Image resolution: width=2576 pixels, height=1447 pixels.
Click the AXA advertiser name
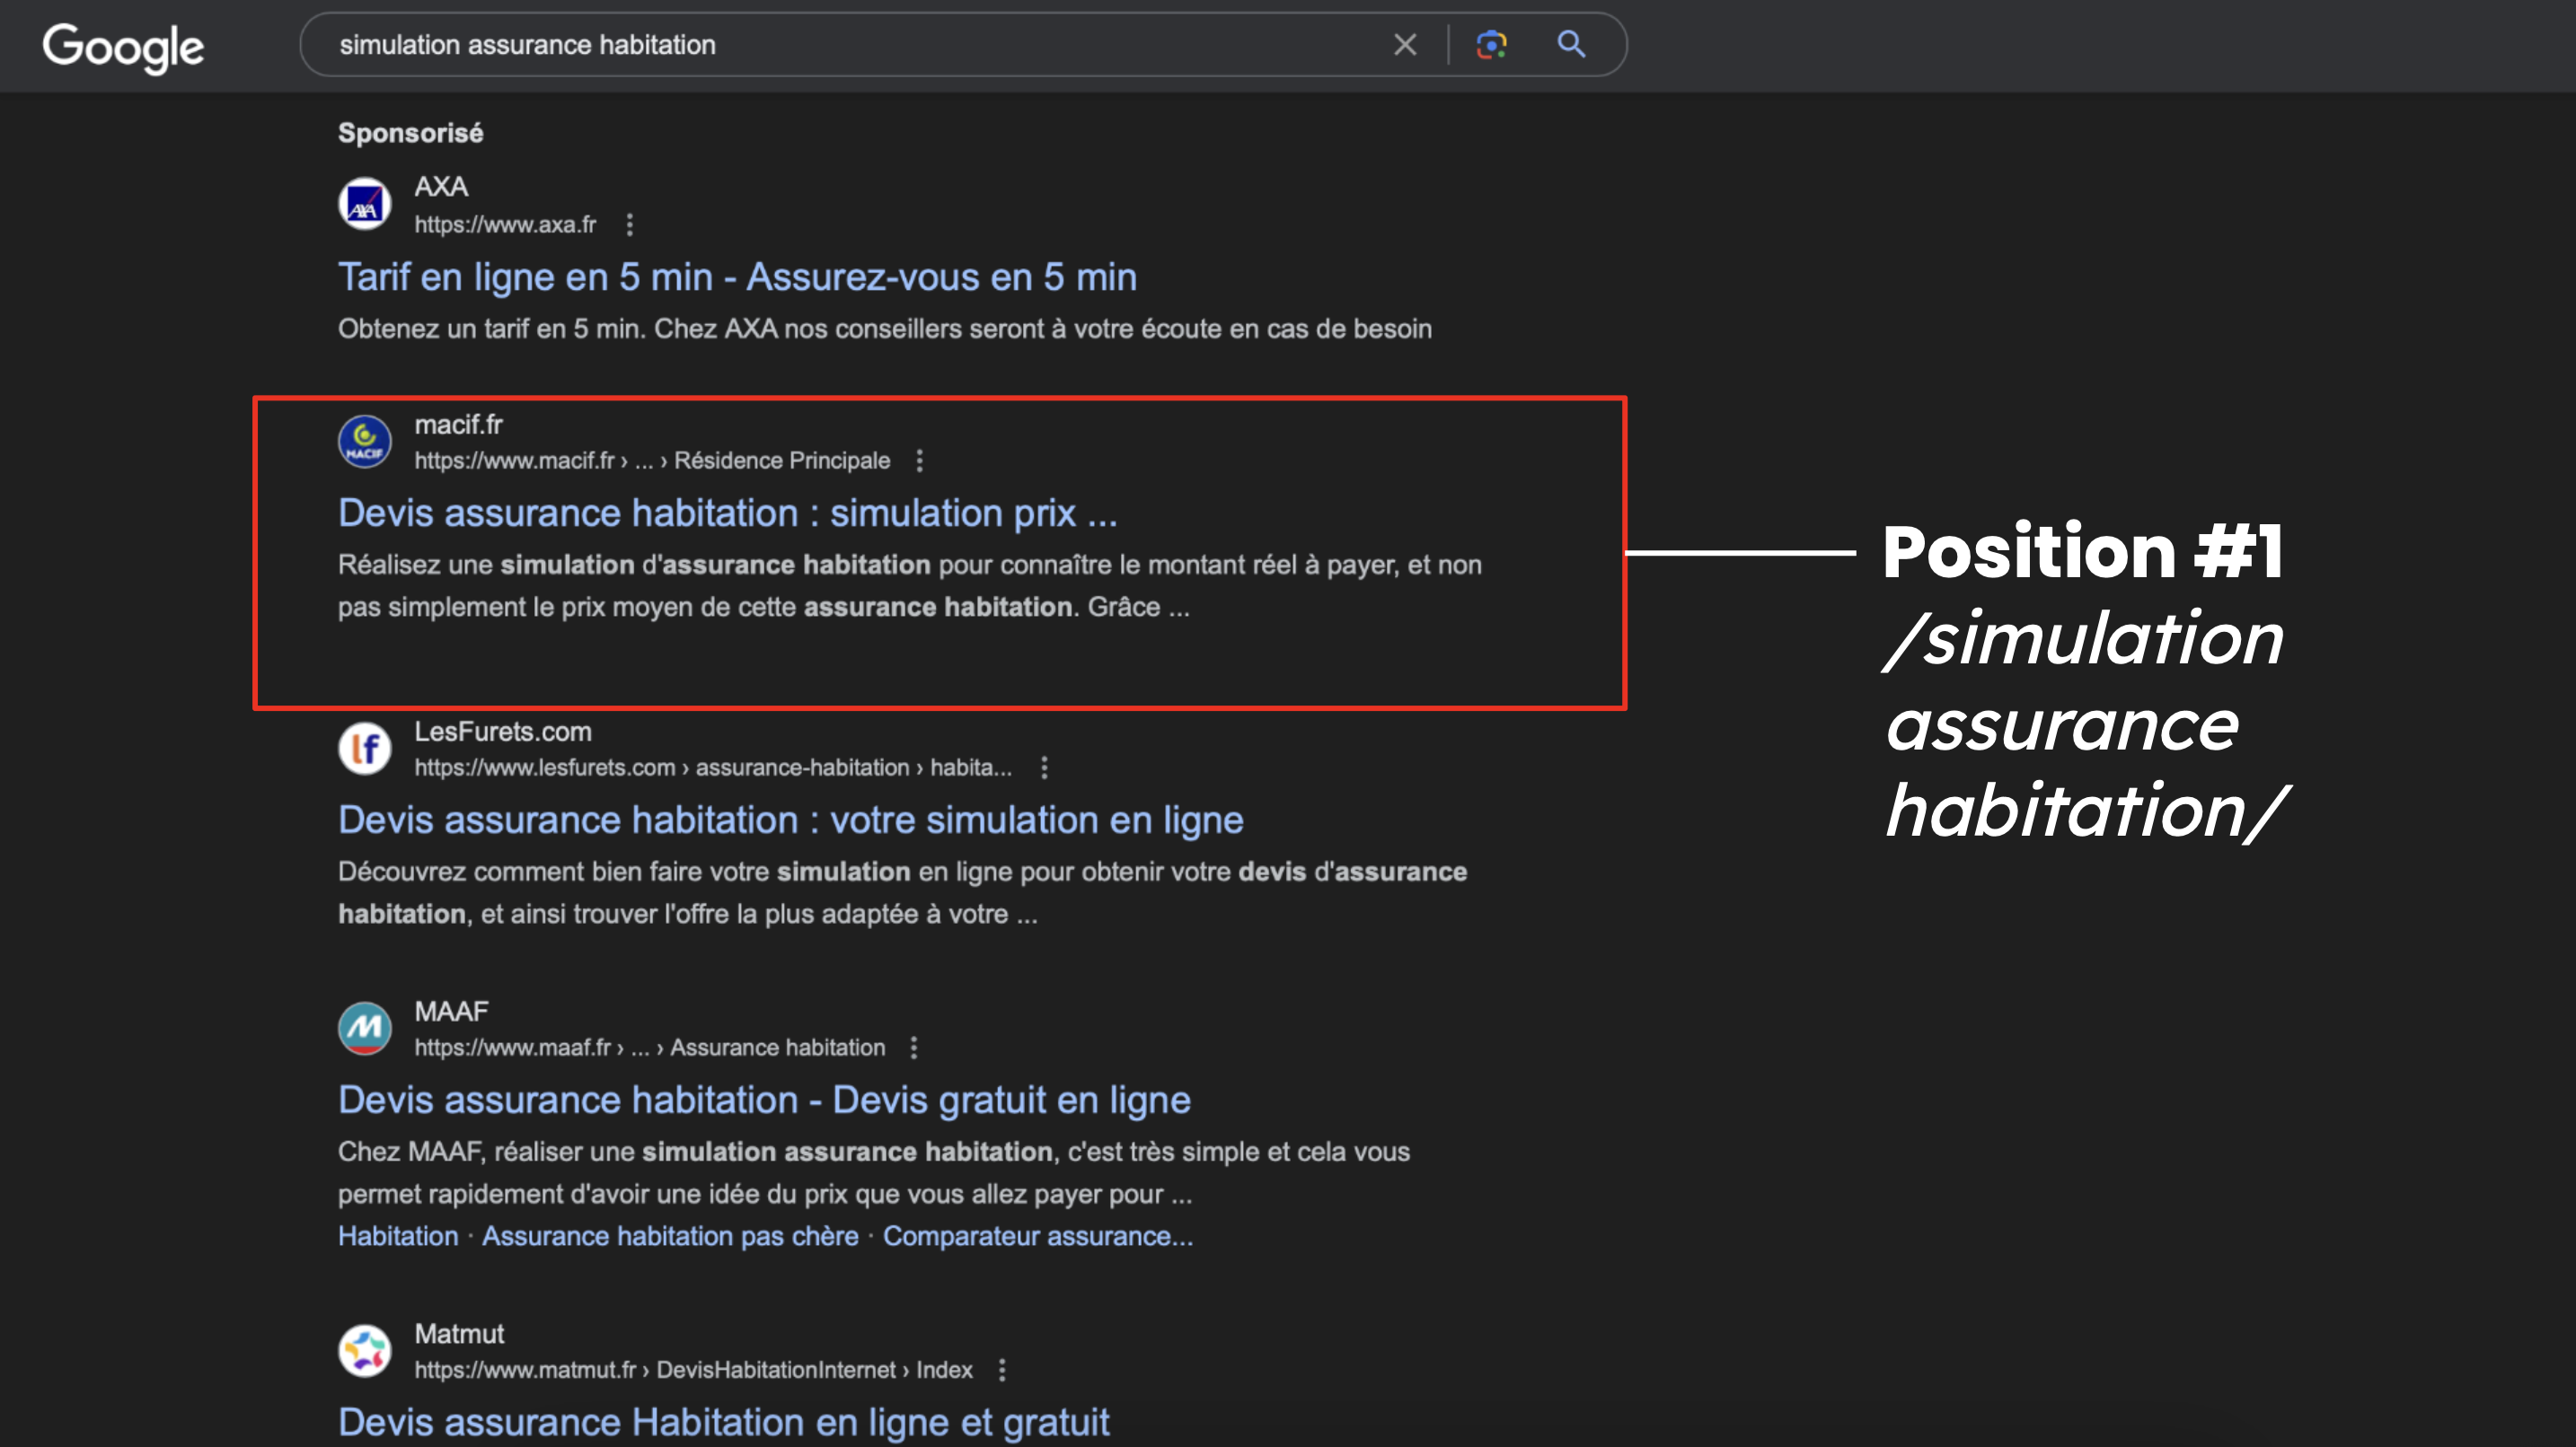[441, 187]
